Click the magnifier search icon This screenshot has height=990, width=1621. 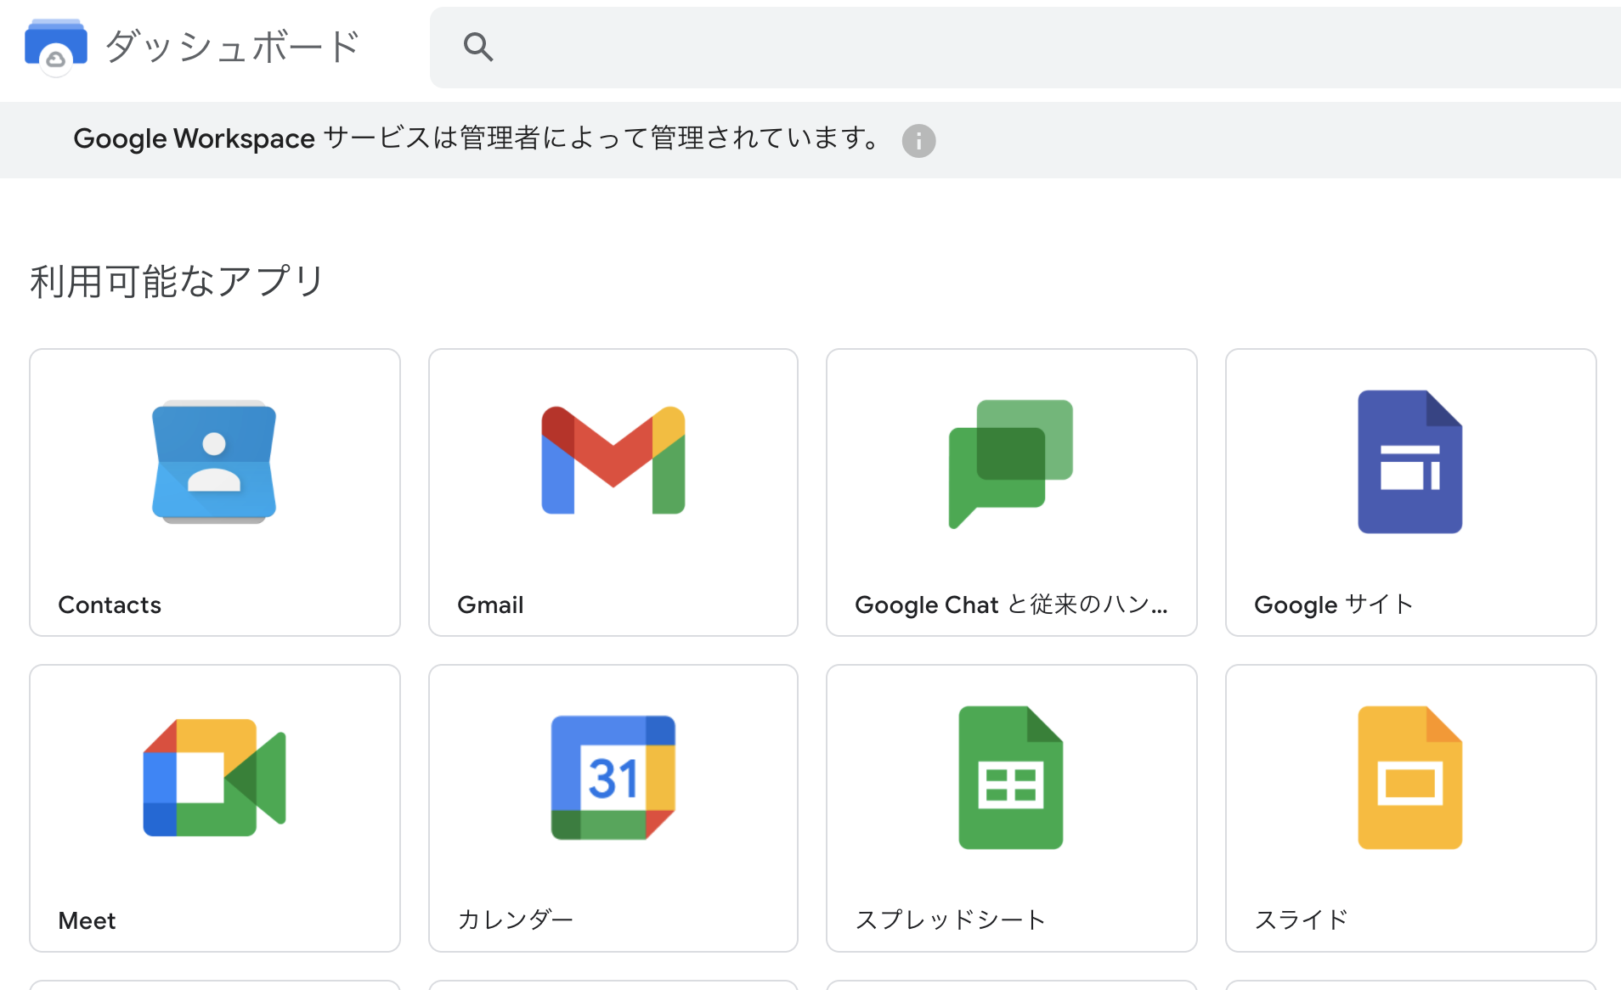point(478,47)
